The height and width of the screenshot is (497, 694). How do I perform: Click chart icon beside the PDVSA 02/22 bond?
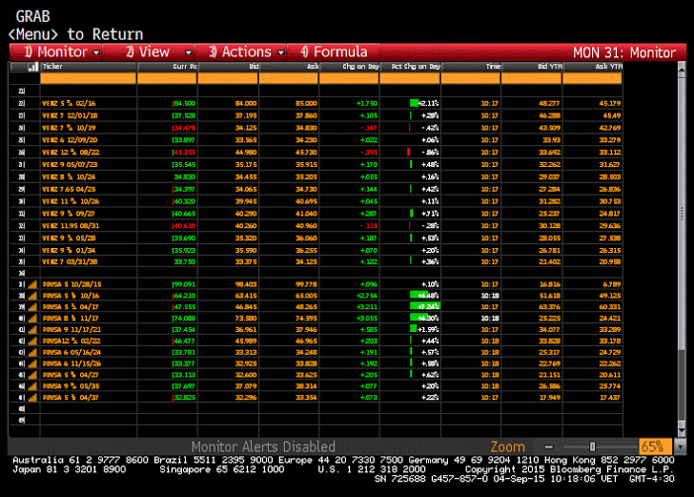(x=33, y=341)
